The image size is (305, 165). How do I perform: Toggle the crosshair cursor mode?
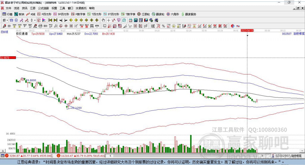(x=108, y=20)
